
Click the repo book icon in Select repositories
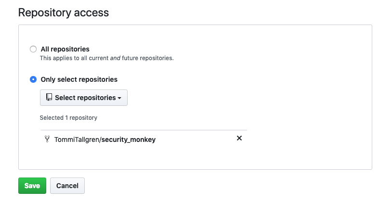tap(49, 98)
